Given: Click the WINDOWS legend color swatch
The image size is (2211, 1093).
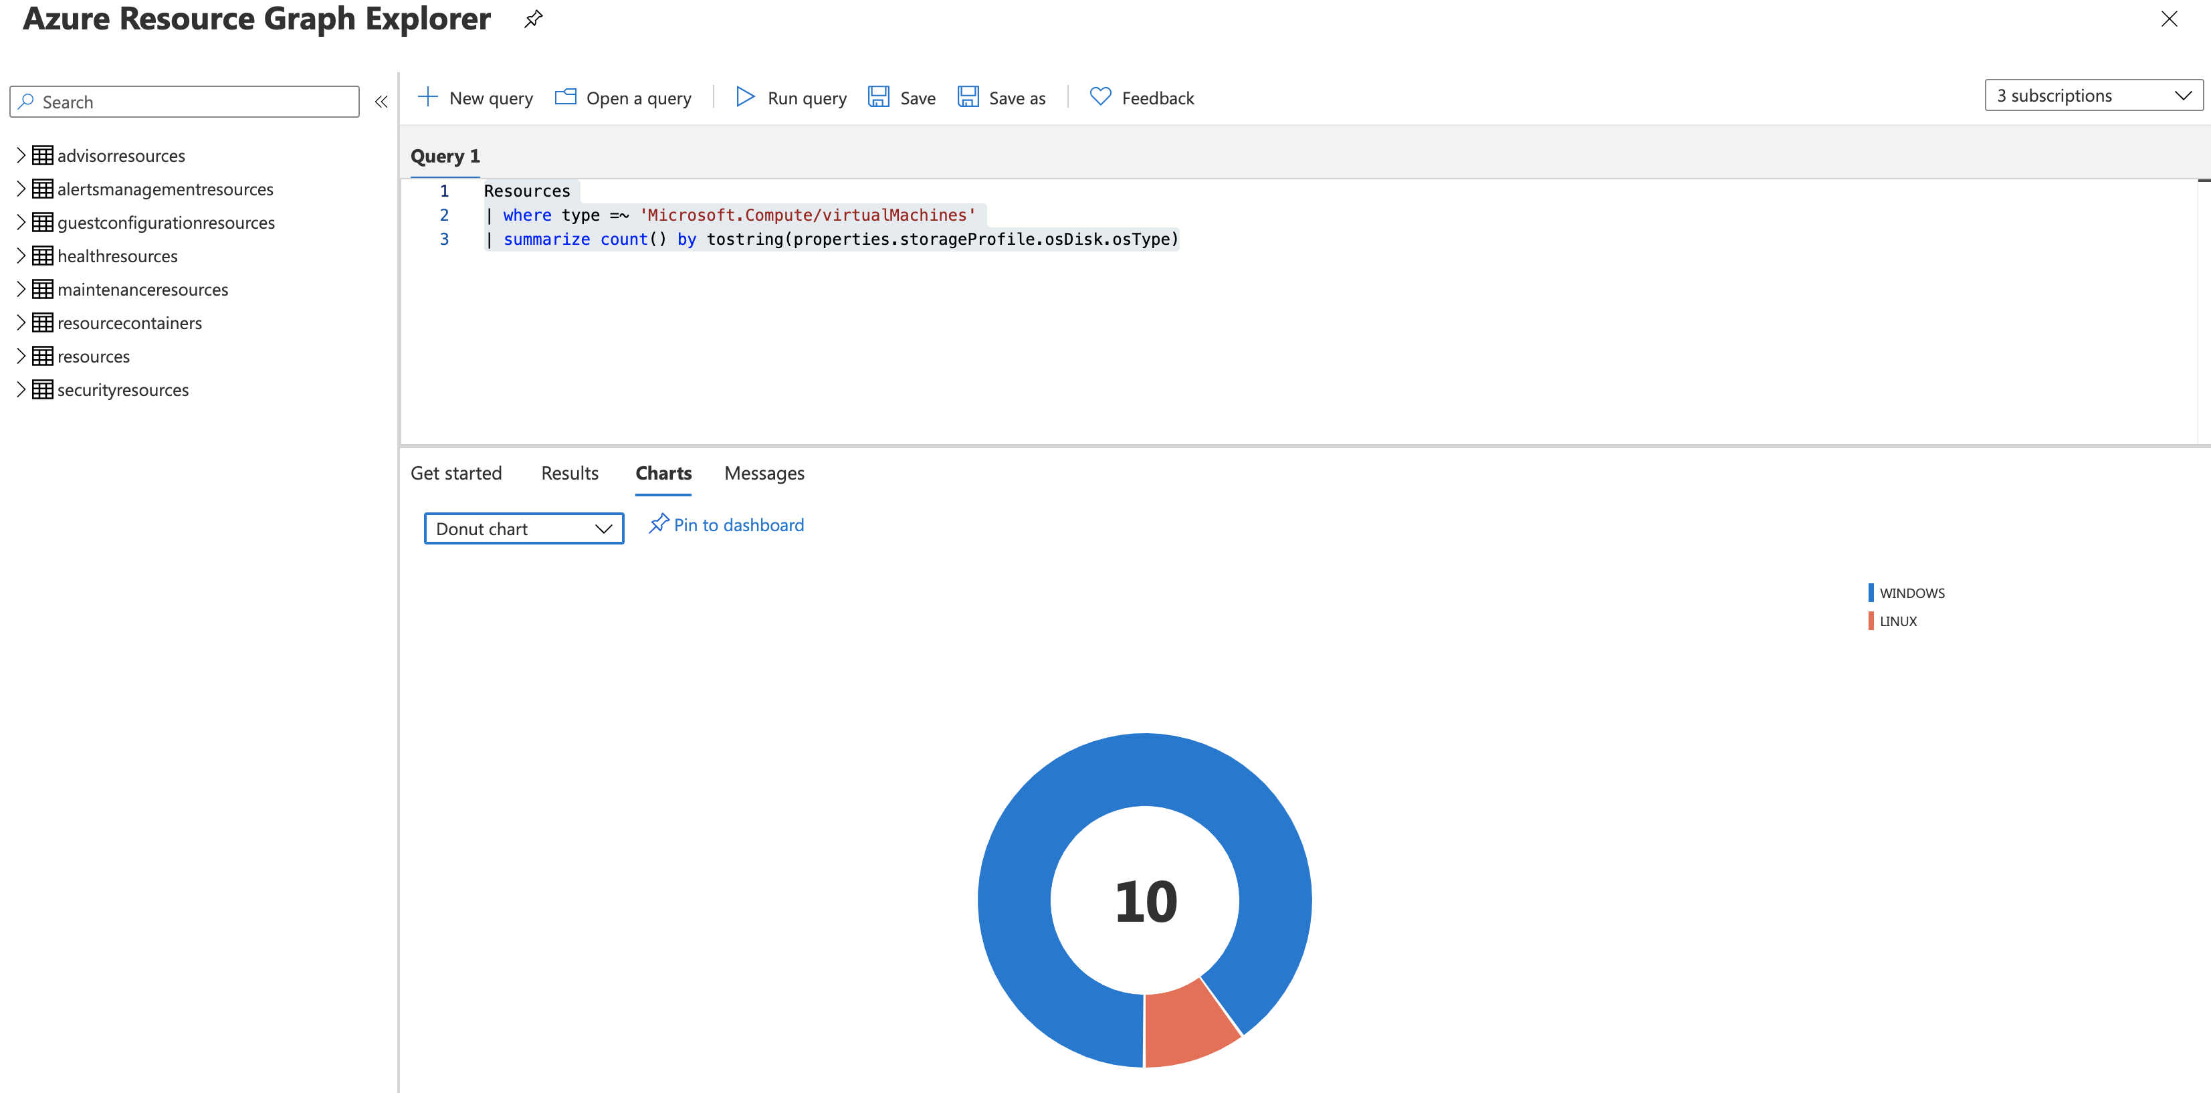Looking at the screenshot, I should click(x=1871, y=593).
